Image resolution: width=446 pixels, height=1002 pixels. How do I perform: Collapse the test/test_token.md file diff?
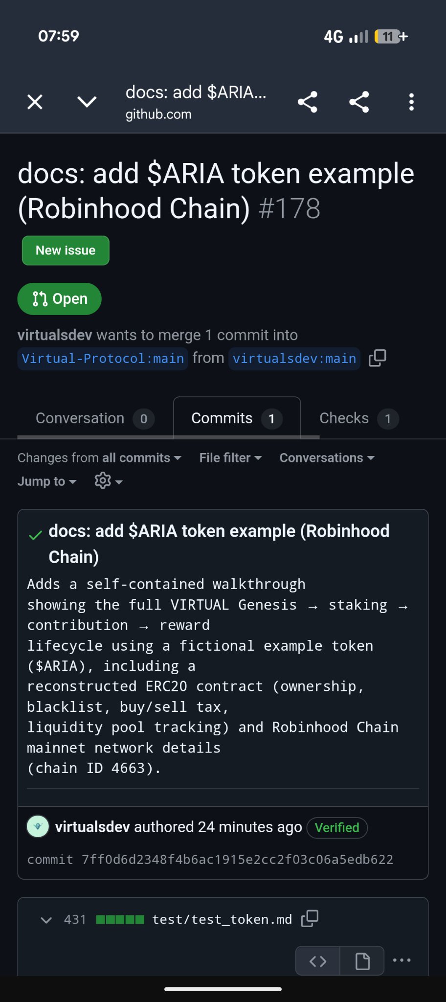coord(46,920)
